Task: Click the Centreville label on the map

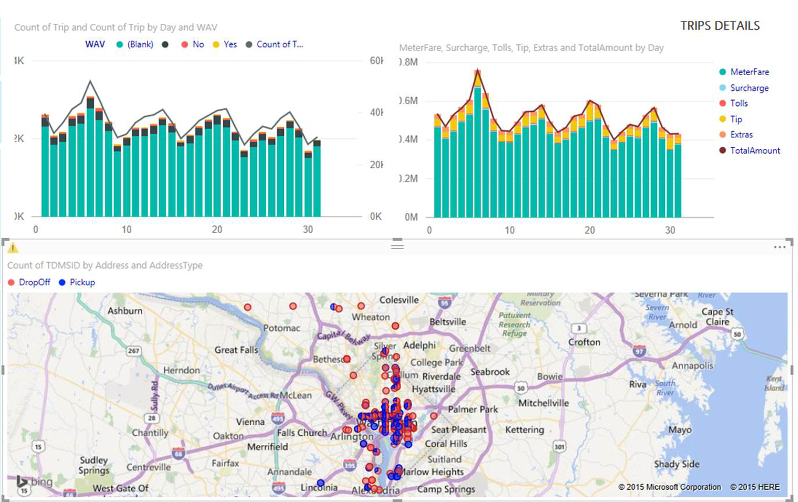Action: (147, 467)
